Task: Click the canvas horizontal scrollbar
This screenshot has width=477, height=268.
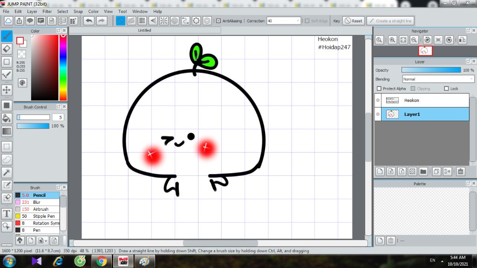Action: click(220, 243)
